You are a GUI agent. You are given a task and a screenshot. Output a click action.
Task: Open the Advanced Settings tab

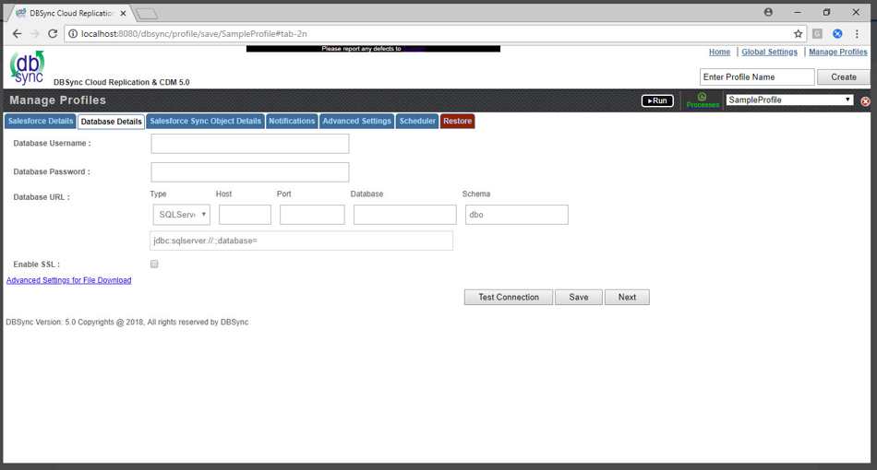pos(357,121)
